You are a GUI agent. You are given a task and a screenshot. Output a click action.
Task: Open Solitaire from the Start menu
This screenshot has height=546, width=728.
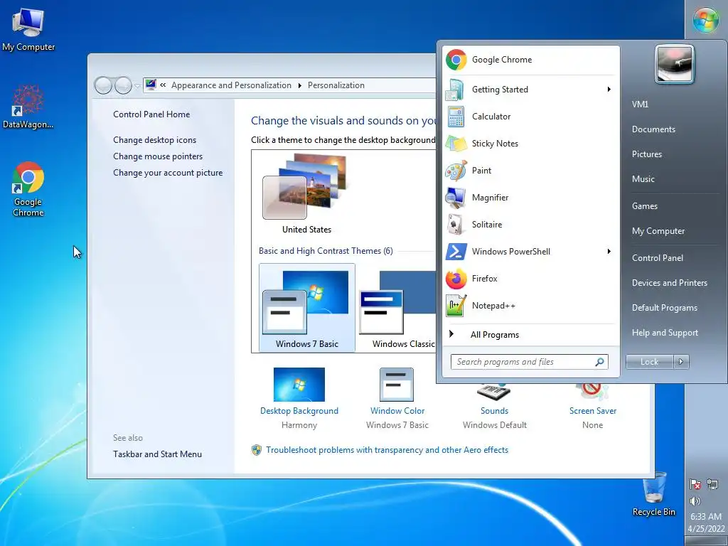530,224
